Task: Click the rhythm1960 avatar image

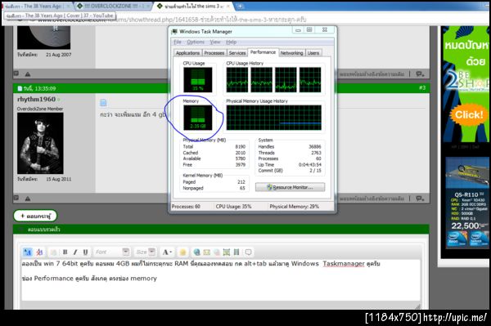Action: click(40, 143)
